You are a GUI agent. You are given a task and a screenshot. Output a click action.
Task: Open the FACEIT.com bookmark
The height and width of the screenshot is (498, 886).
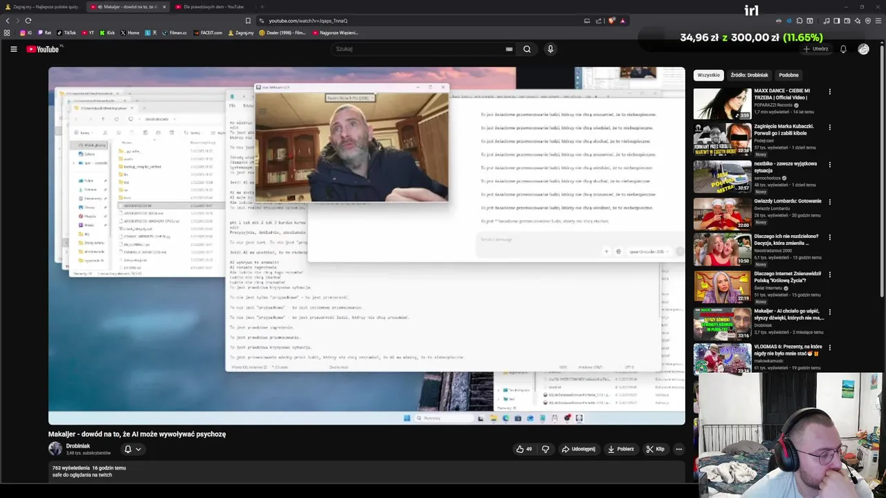[x=208, y=33]
